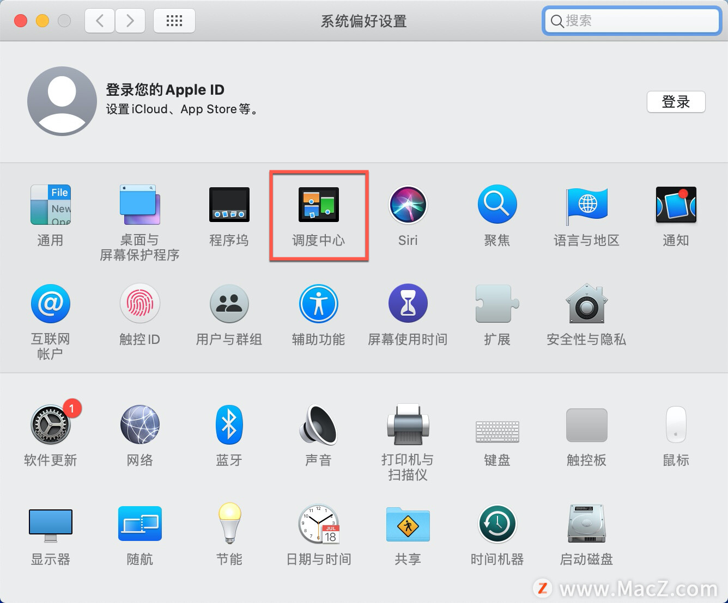
Task: Open 节能 (Energy Saver) preferences
Action: tap(229, 524)
